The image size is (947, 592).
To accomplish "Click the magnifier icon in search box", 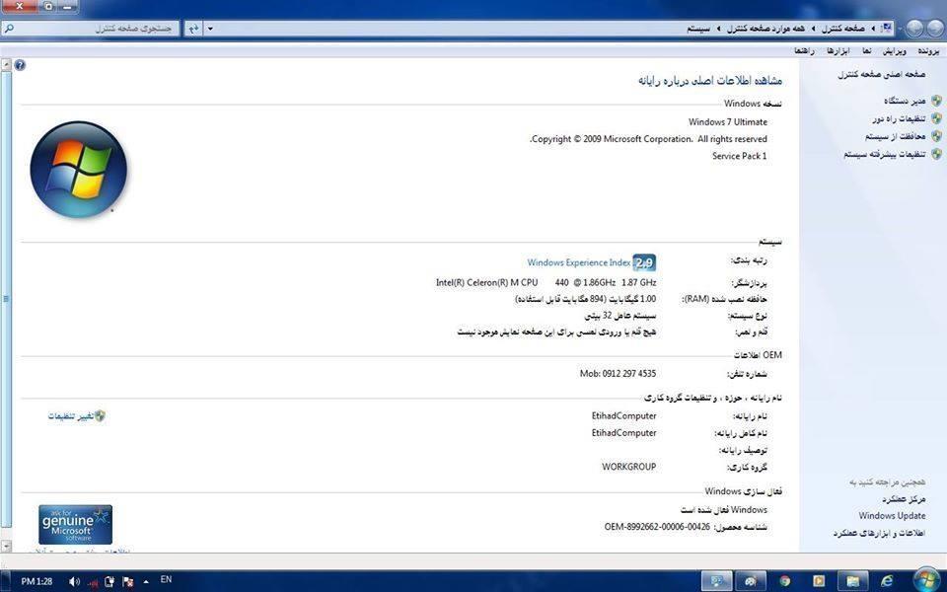I will tap(9, 28).
